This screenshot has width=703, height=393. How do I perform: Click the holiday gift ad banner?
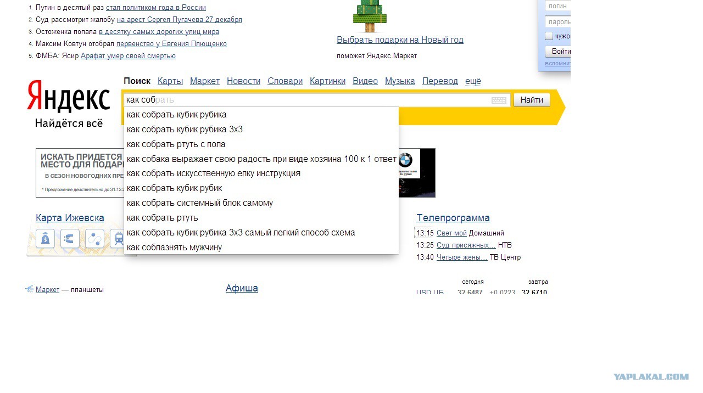pos(80,172)
